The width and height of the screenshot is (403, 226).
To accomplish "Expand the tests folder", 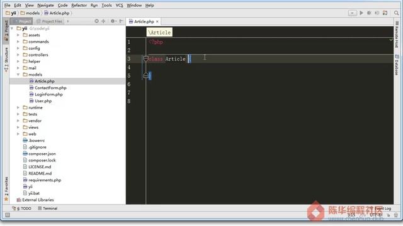I will click(x=18, y=114).
